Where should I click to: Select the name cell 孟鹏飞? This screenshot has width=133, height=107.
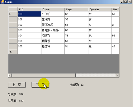53,35
